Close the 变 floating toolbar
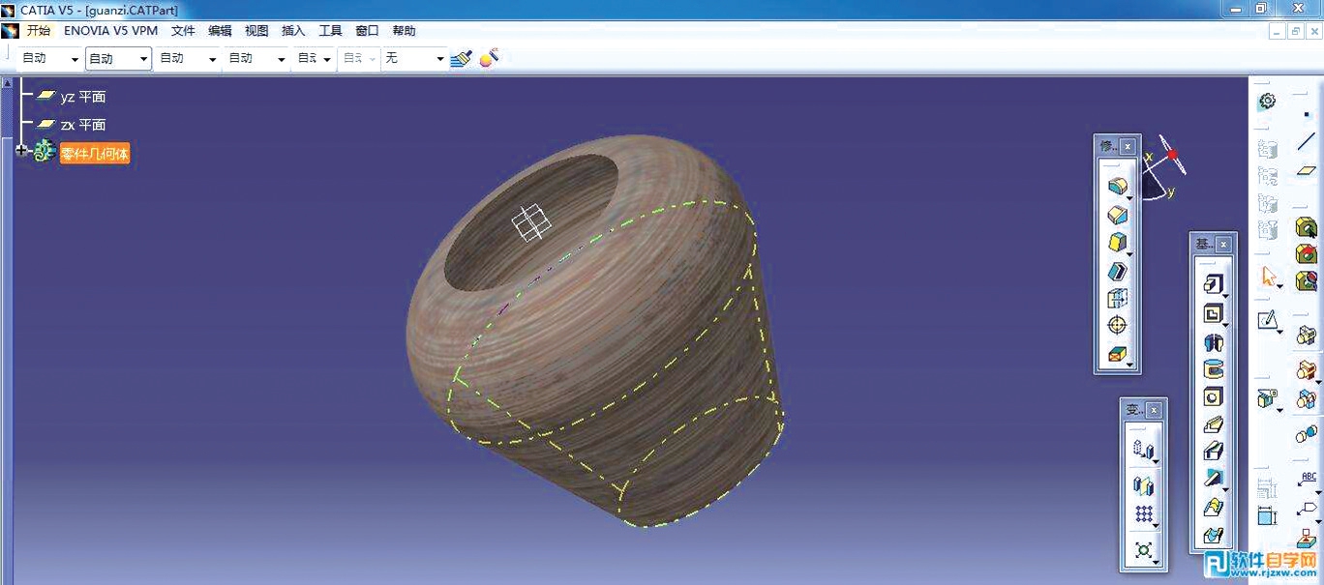This screenshot has height=585, width=1324. pos(1155,410)
